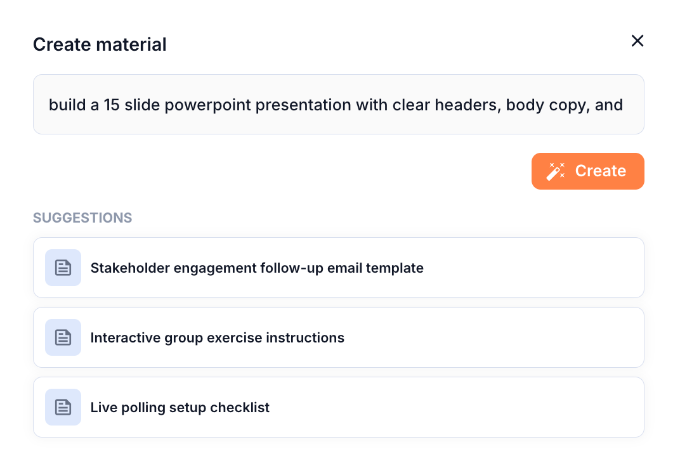Close the Create material dialog
680x468 pixels.
pyautogui.click(x=637, y=41)
